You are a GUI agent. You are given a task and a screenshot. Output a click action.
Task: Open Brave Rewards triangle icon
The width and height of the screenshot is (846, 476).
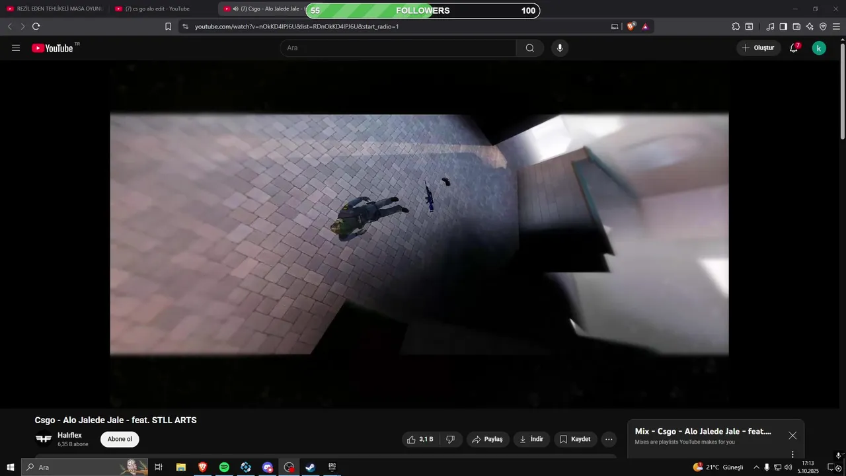tap(645, 26)
